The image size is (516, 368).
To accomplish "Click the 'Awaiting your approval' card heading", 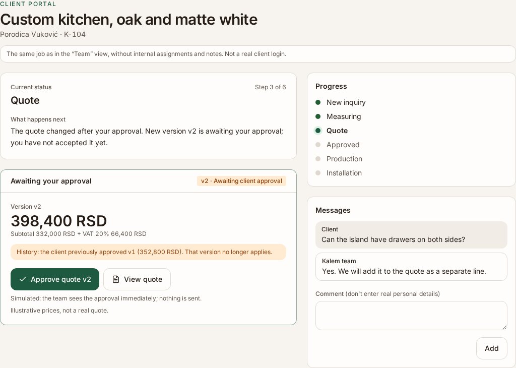I will pos(51,181).
